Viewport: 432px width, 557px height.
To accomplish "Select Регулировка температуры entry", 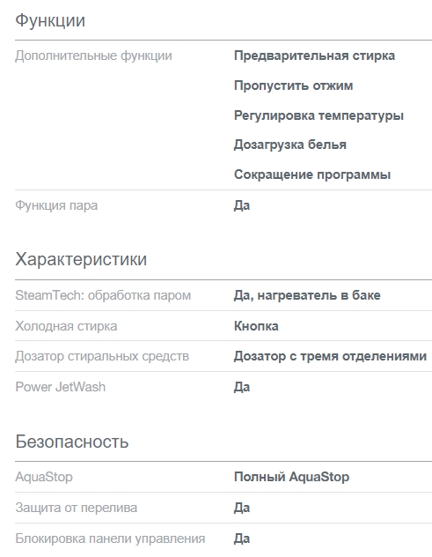I will pos(319,115).
